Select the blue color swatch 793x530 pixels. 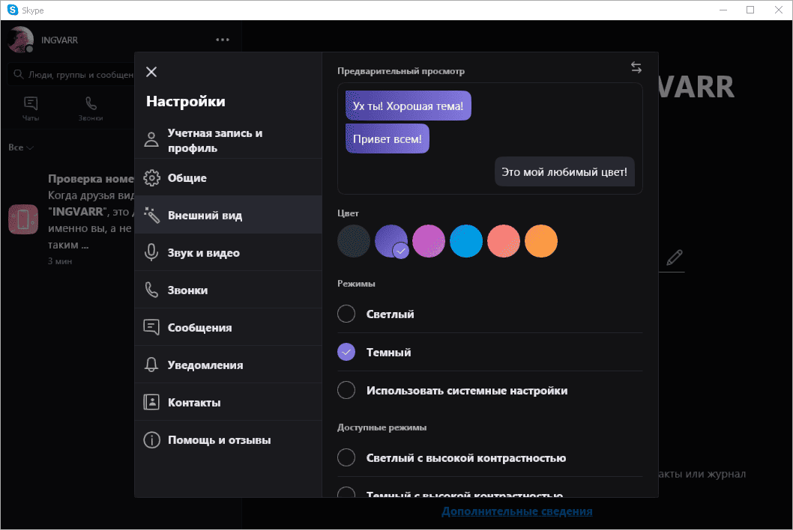click(x=466, y=242)
